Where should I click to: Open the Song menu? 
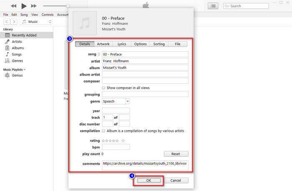coord(24,15)
